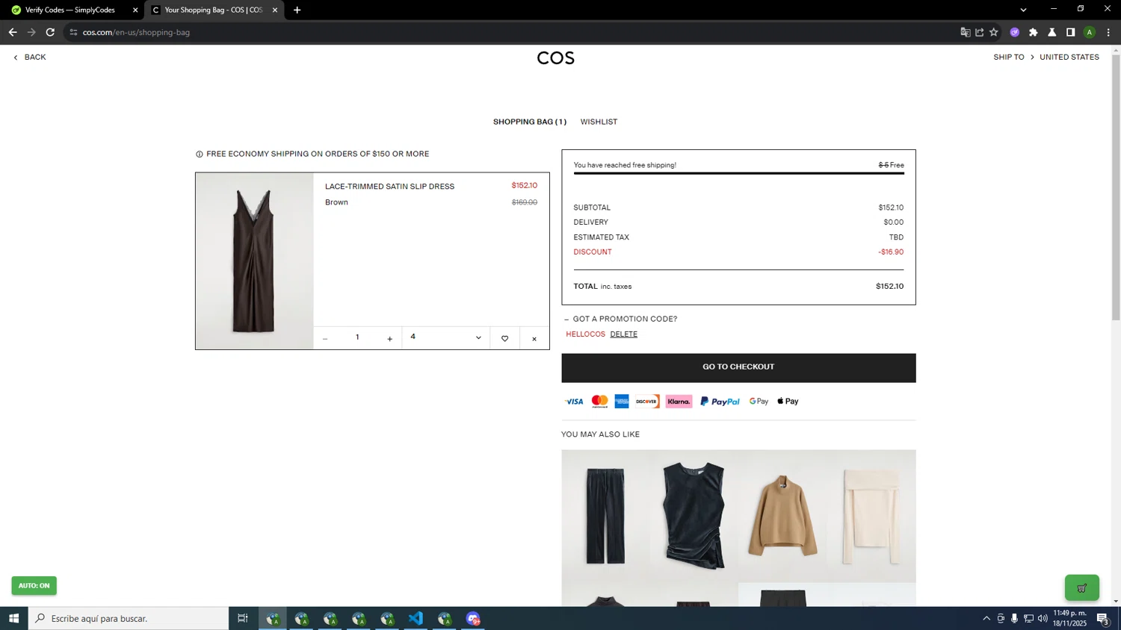Click the Go To Checkout button

738,367
